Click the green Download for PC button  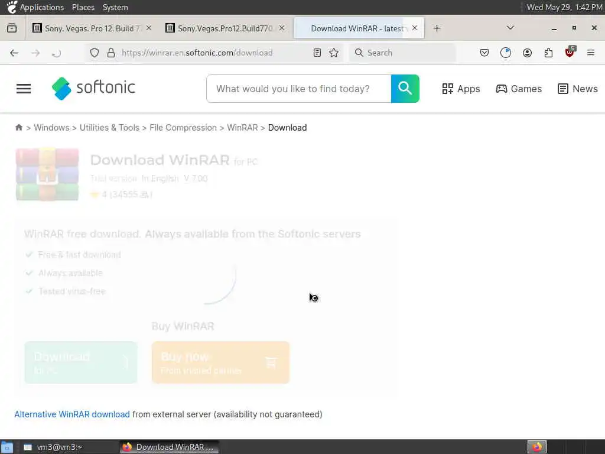tap(81, 362)
